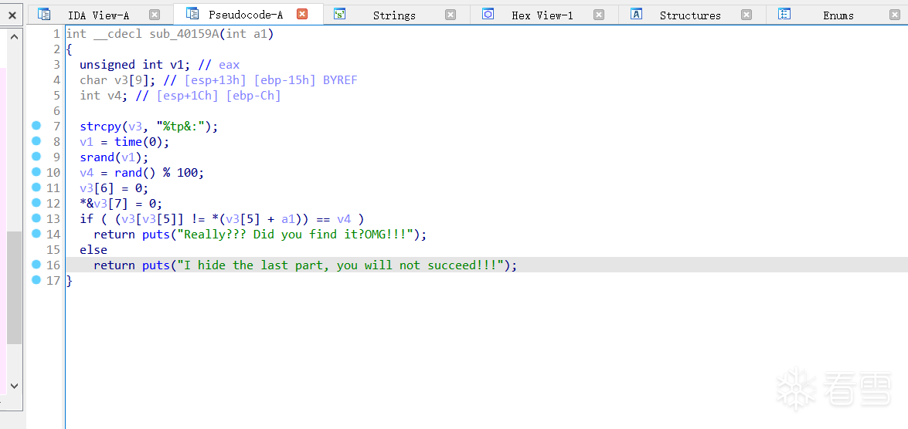Click the '*&v3[7] = 0' statement
Screen dimensions: 908x429
(121, 204)
